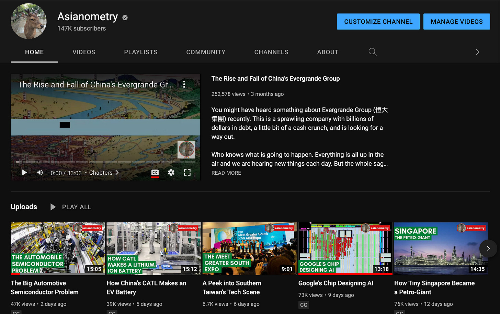Viewport: 500px width, 314px height.
Task: Click the channel watermark in video player
Action: pos(186,150)
